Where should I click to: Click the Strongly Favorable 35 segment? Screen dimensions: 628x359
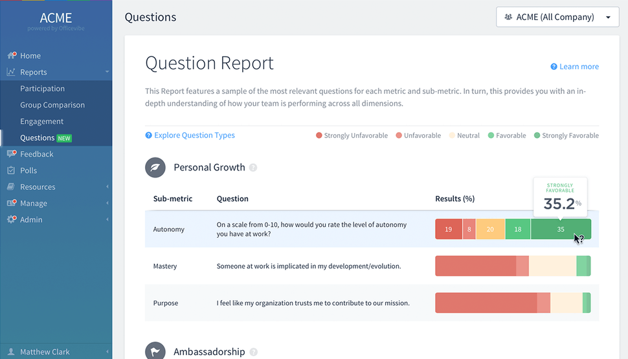[x=560, y=229]
